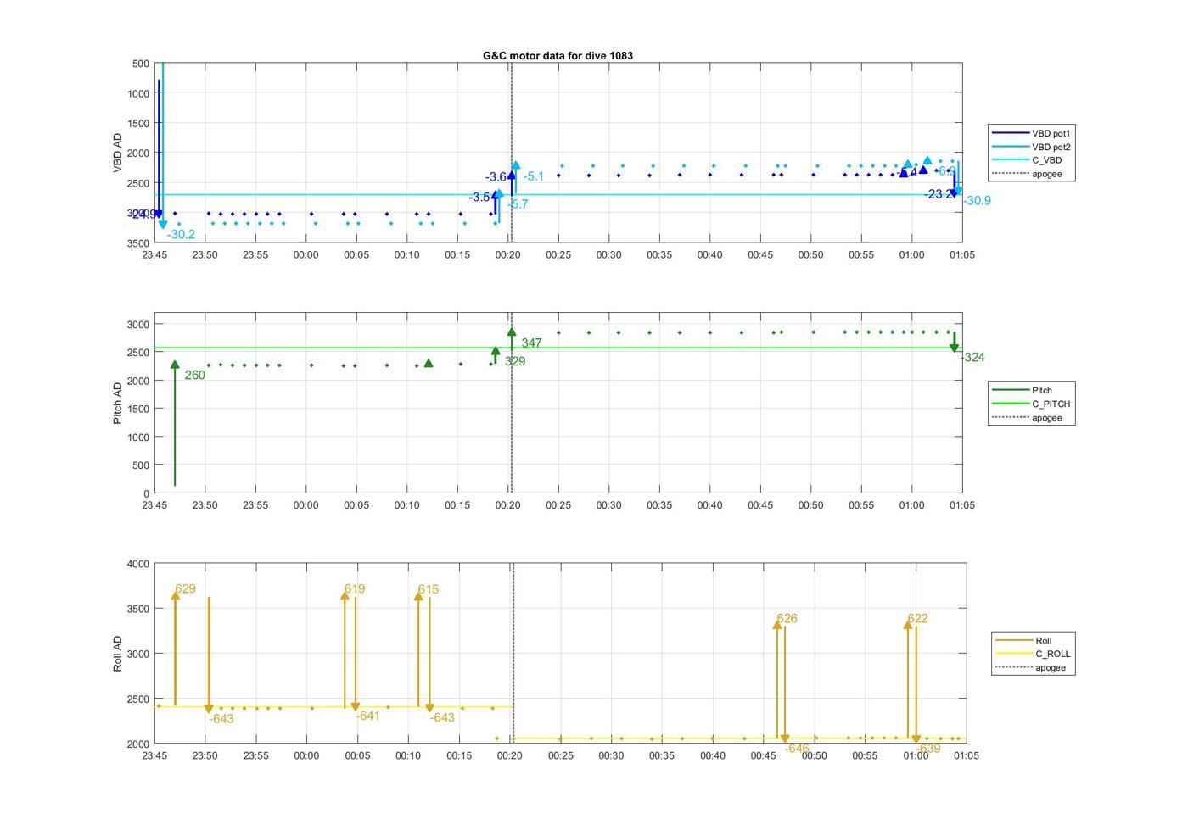Click the '329' pitch move label
This screenshot has width=1188, height=836.
[x=515, y=362]
